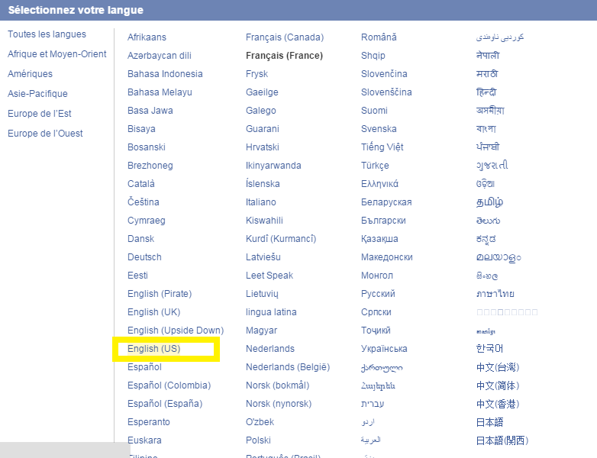This screenshot has width=597, height=458.
Task: Choose Galego language
Action: point(261,111)
